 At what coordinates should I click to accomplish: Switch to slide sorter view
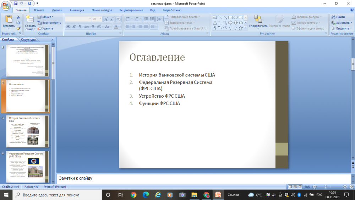[295, 187]
